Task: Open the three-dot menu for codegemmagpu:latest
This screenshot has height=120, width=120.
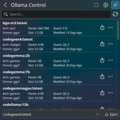Action: 110,93
